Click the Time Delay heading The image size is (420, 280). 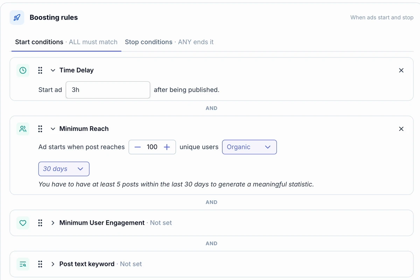click(x=76, y=70)
